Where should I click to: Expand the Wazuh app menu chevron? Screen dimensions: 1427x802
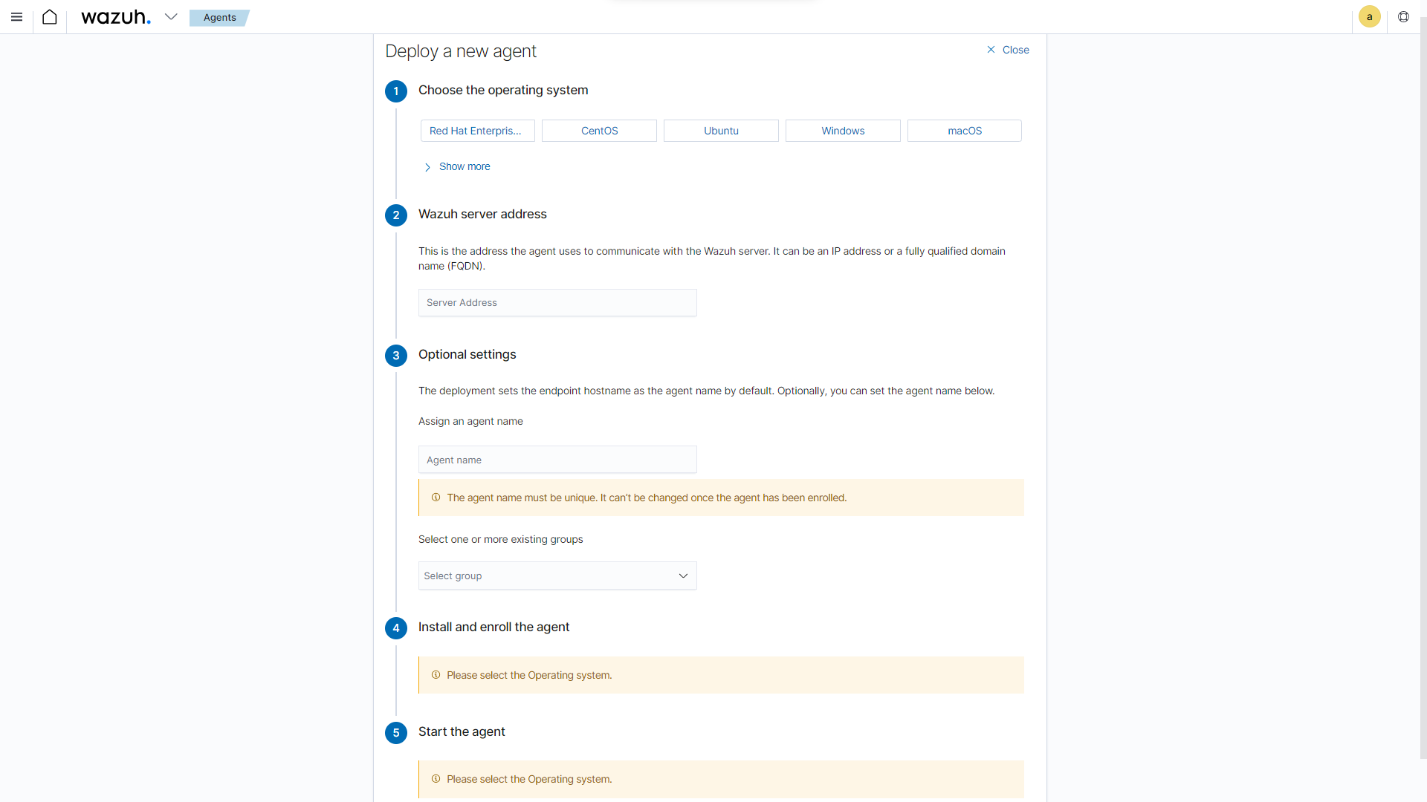[x=171, y=17]
